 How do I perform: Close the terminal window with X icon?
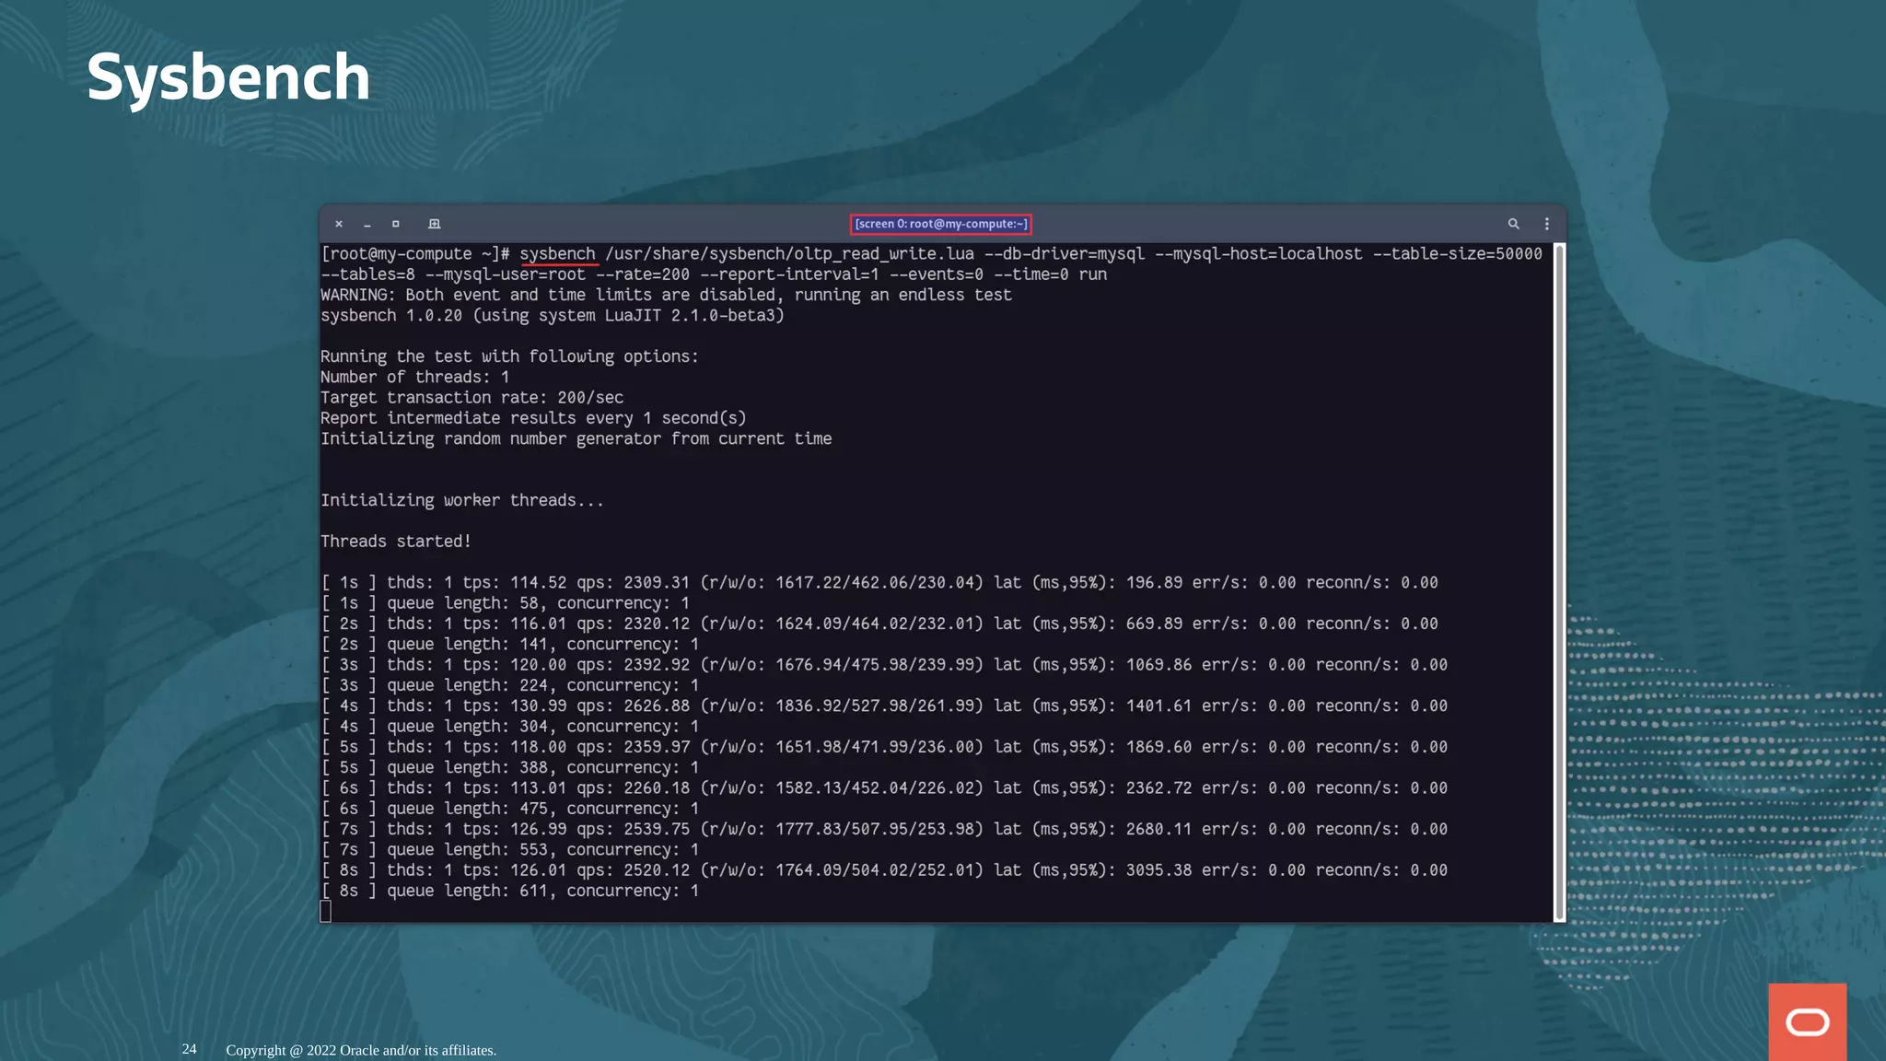coord(339,224)
